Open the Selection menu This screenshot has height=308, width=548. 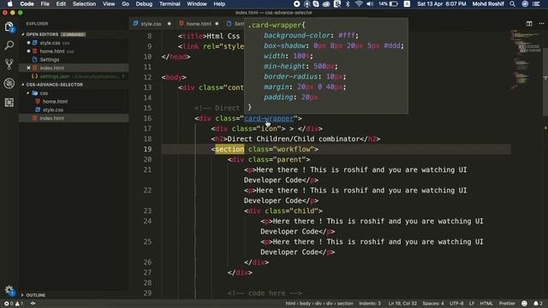click(x=84, y=3)
